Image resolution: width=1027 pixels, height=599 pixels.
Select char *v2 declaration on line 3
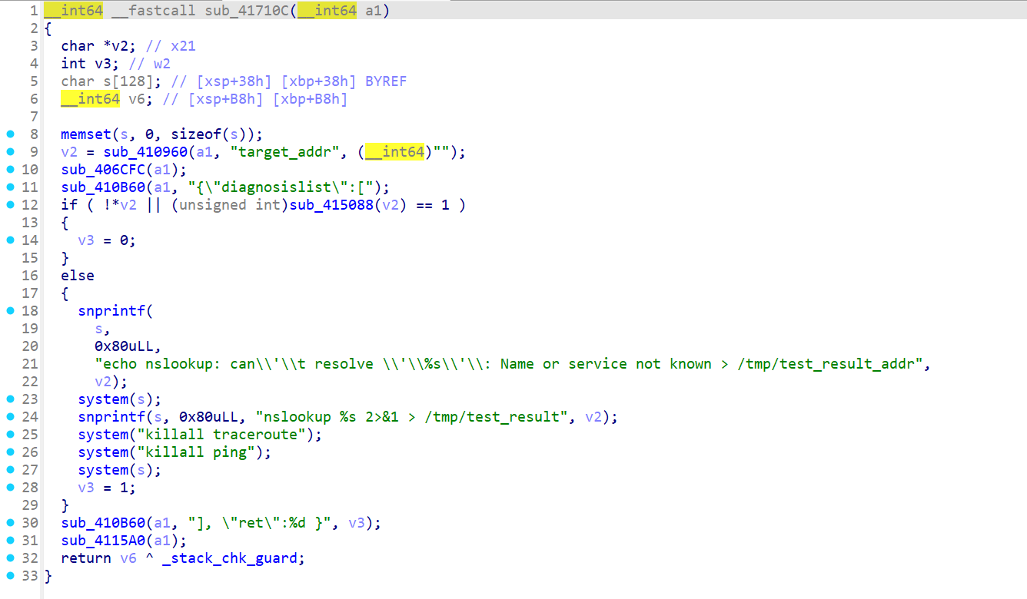click(x=98, y=46)
